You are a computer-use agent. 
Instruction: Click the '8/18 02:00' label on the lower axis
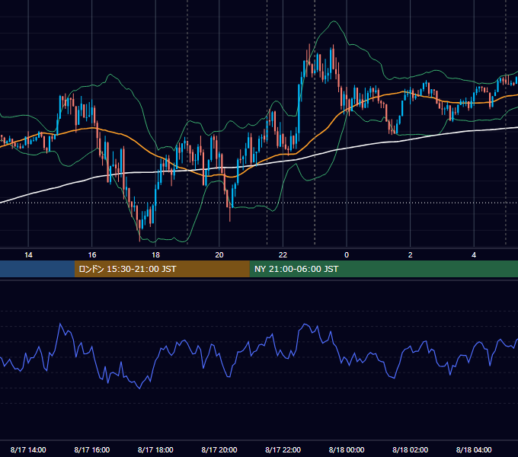[x=411, y=449]
